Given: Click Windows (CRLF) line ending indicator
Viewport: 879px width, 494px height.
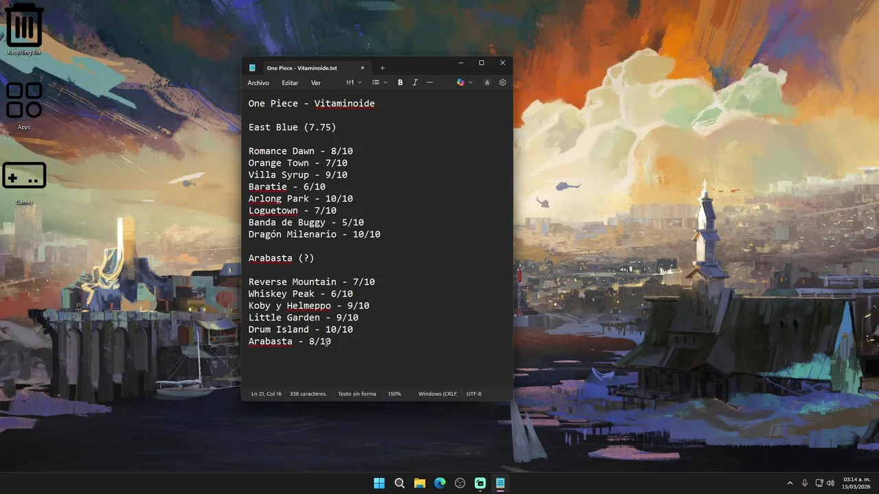Looking at the screenshot, I should coord(437,394).
